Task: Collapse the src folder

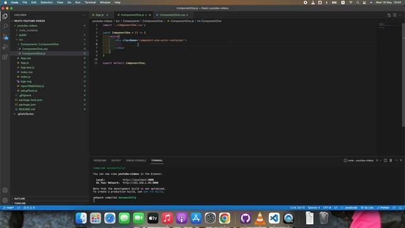Action: [x=21, y=39]
